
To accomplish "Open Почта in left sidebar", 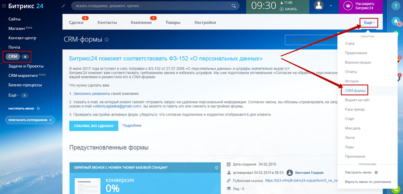I will pyautogui.click(x=14, y=47).
